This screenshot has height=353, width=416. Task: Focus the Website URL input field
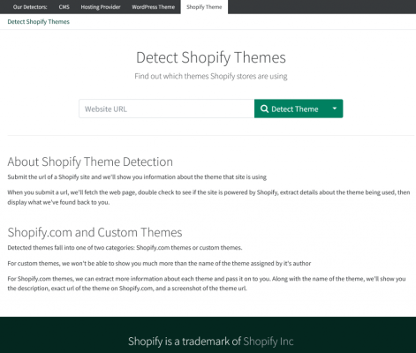click(x=167, y=109)
